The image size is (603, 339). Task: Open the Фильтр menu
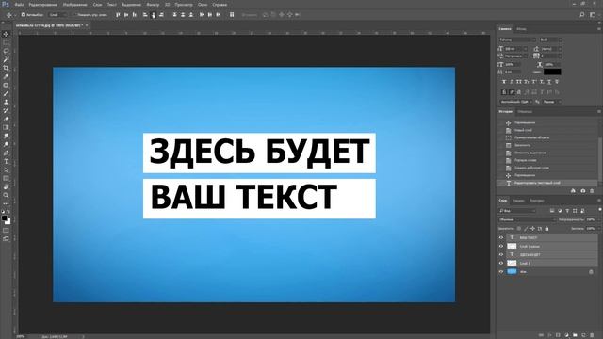click(153, 5)
